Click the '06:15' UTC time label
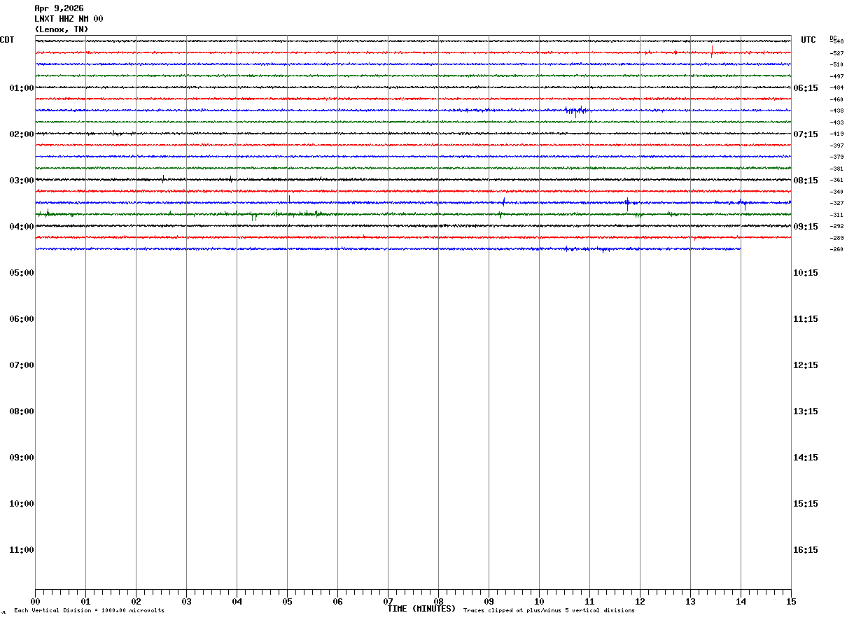847x620 pixels. point(806,88)
